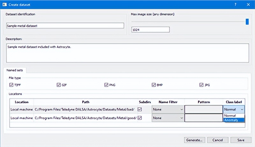
Task: Uncheck the GIF file type checkbox
Action: (58, 85)
